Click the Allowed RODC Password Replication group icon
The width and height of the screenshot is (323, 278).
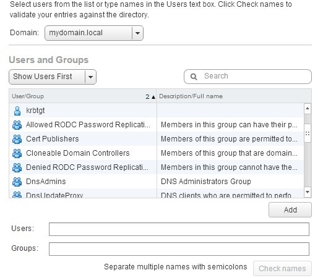[x=17, y=125]
